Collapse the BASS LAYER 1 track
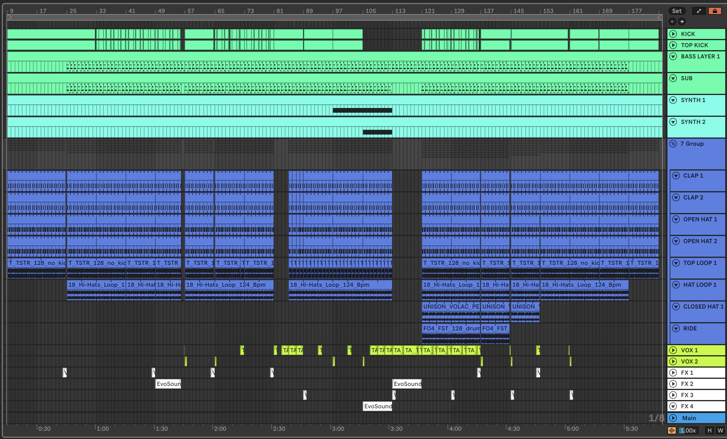This screenshot has height=439, width=727. pyautogui.click(x=673, y=56)
